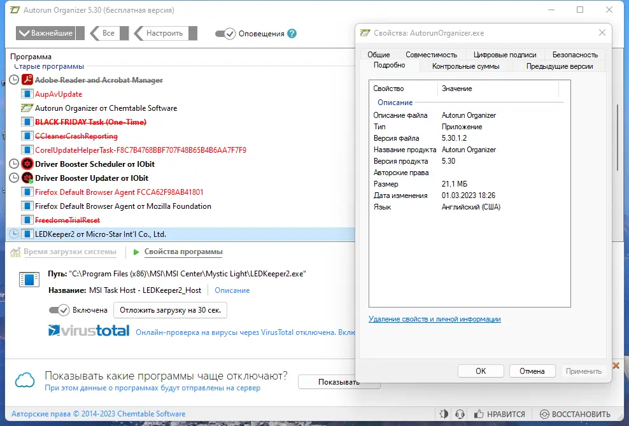629x426 pixels.
Task: Click the CCleanerCrashReporting entry icon
Action: [27, 136]
